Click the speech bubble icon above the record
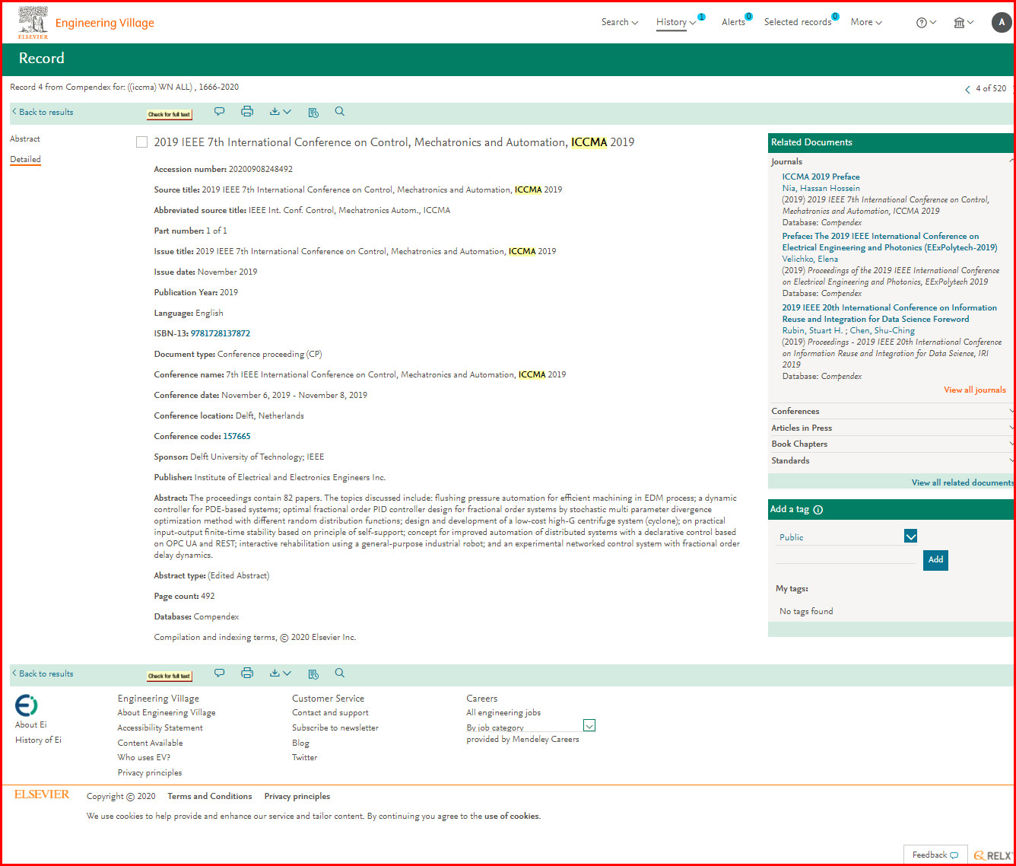1016x866 pixels. 219,112
